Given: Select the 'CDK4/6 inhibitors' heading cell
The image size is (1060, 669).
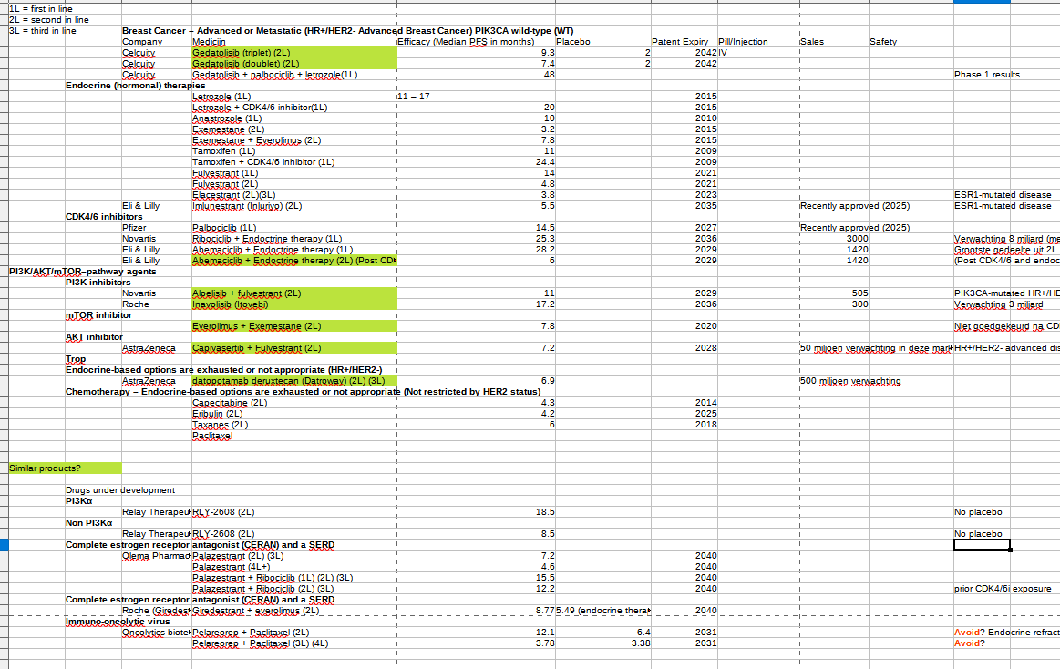Looking at the screenshot, I should click(x=104, y=217).
